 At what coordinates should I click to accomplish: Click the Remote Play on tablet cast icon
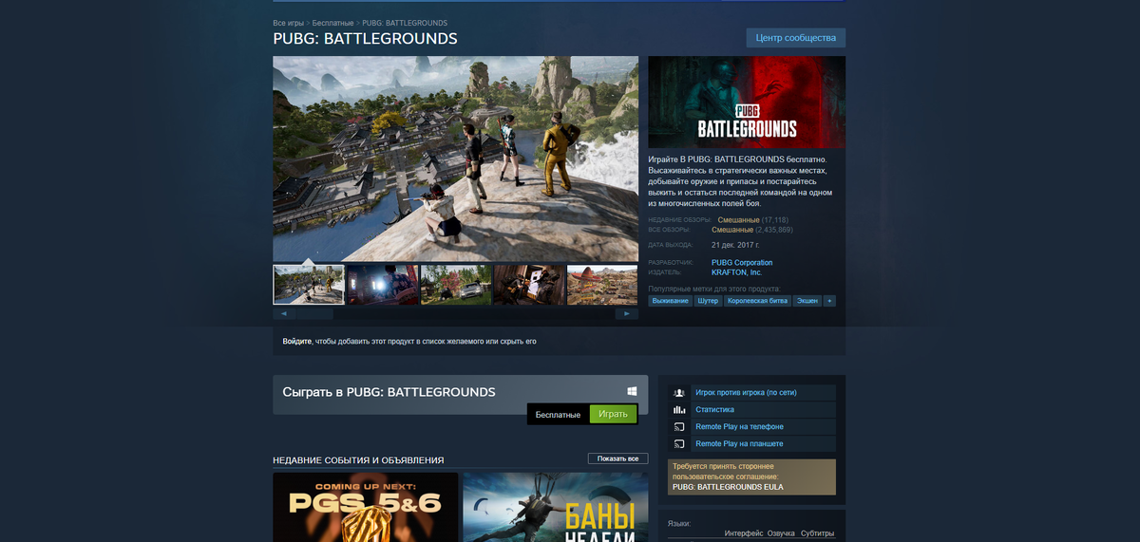click(x=679, y=443)
